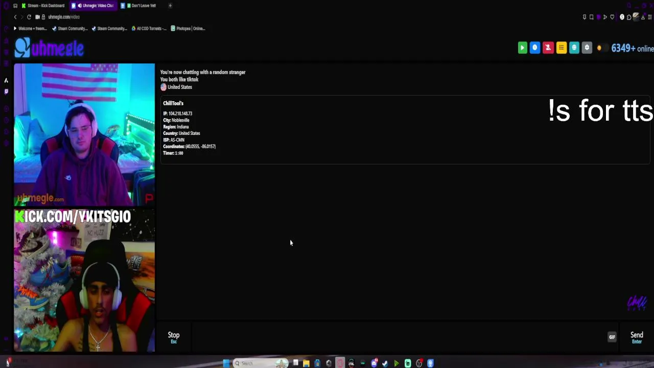Click the You both like tiktok text

coord(179,79)
